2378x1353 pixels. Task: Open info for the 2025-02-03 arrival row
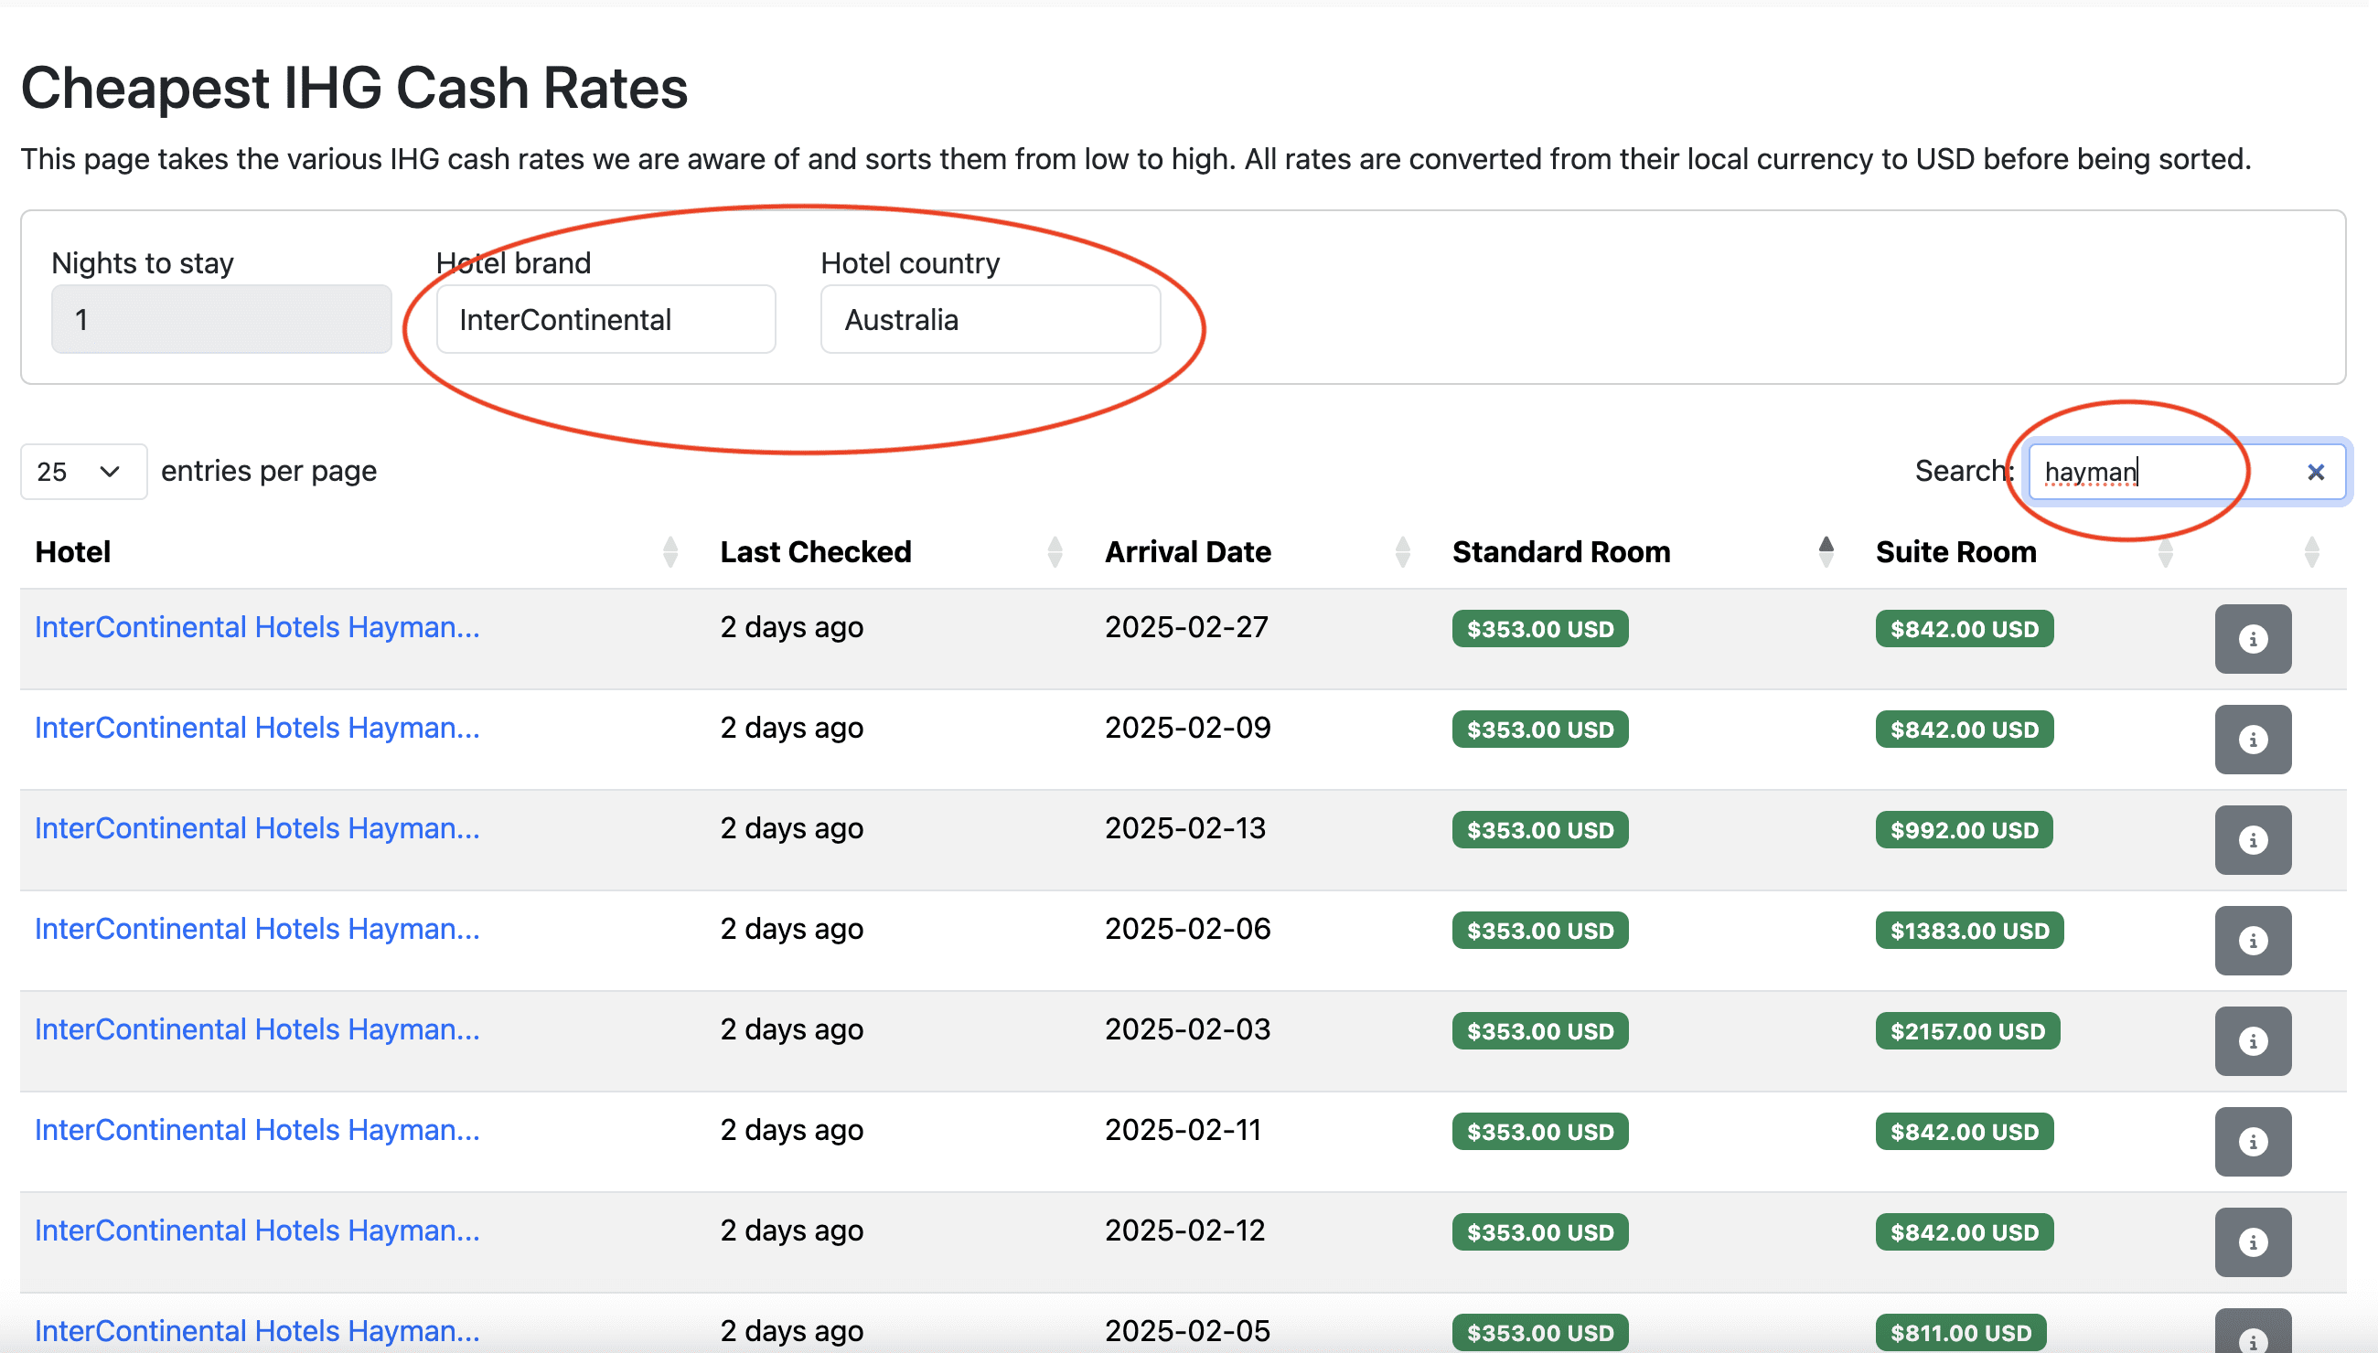[x=2253, y=1040]
